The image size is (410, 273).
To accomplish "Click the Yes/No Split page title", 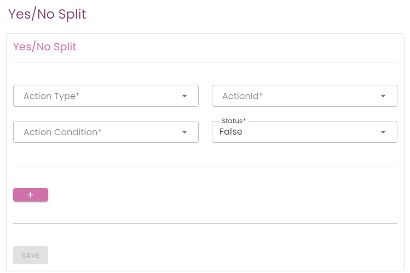I will [x=47, y=14].
